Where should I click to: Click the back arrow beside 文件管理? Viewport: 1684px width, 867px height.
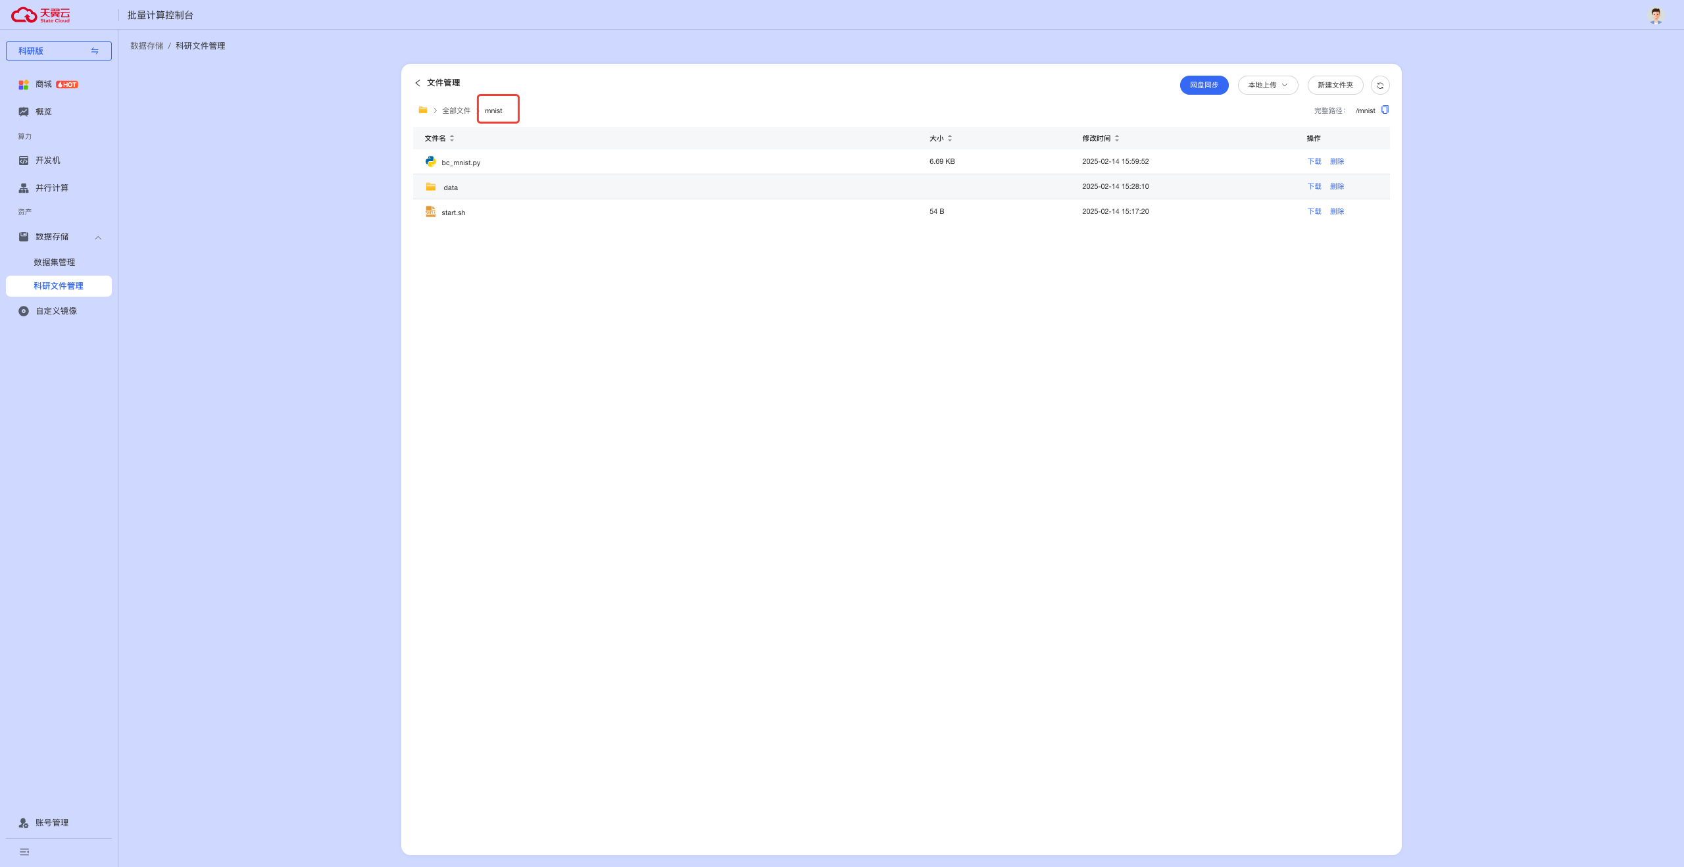pyautogui.click(x=418, y=83)
